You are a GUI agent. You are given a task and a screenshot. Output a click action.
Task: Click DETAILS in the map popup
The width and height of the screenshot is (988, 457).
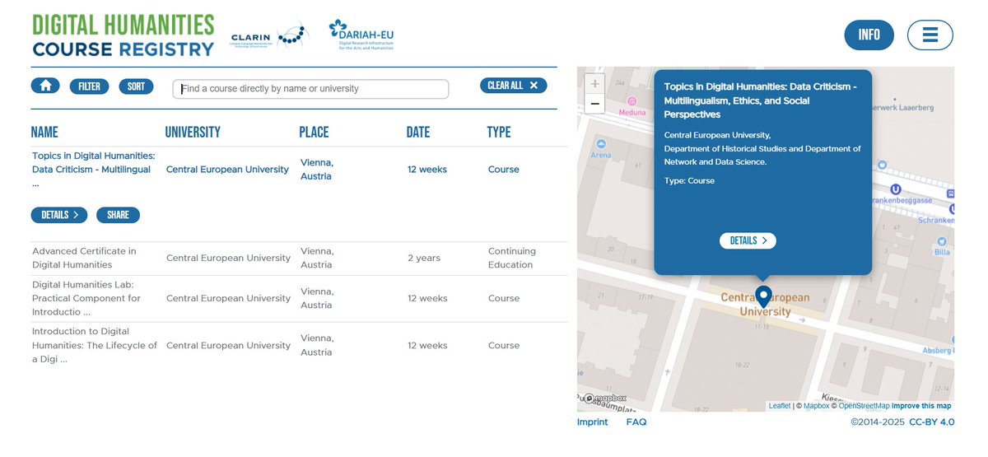[748, 240]
